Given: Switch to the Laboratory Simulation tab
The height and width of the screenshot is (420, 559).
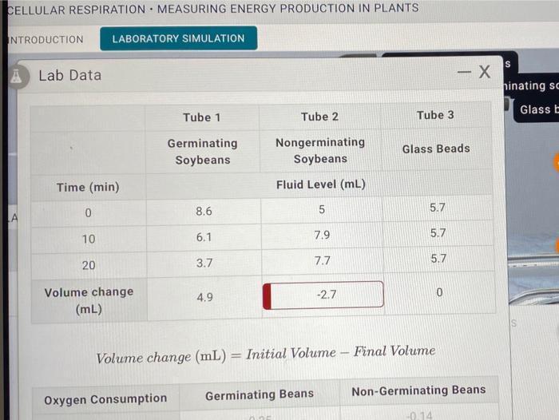Looking at the screenshot, I should coord(178,38).
